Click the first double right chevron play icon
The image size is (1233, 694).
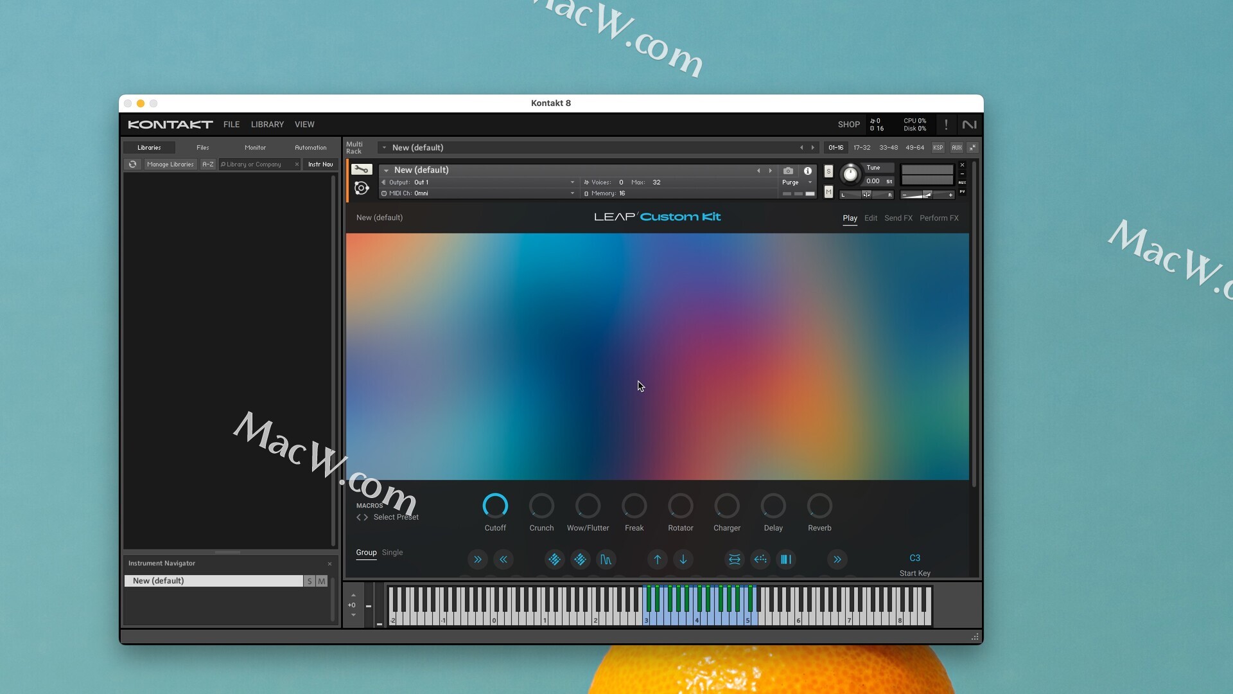[x=478, y=560]
